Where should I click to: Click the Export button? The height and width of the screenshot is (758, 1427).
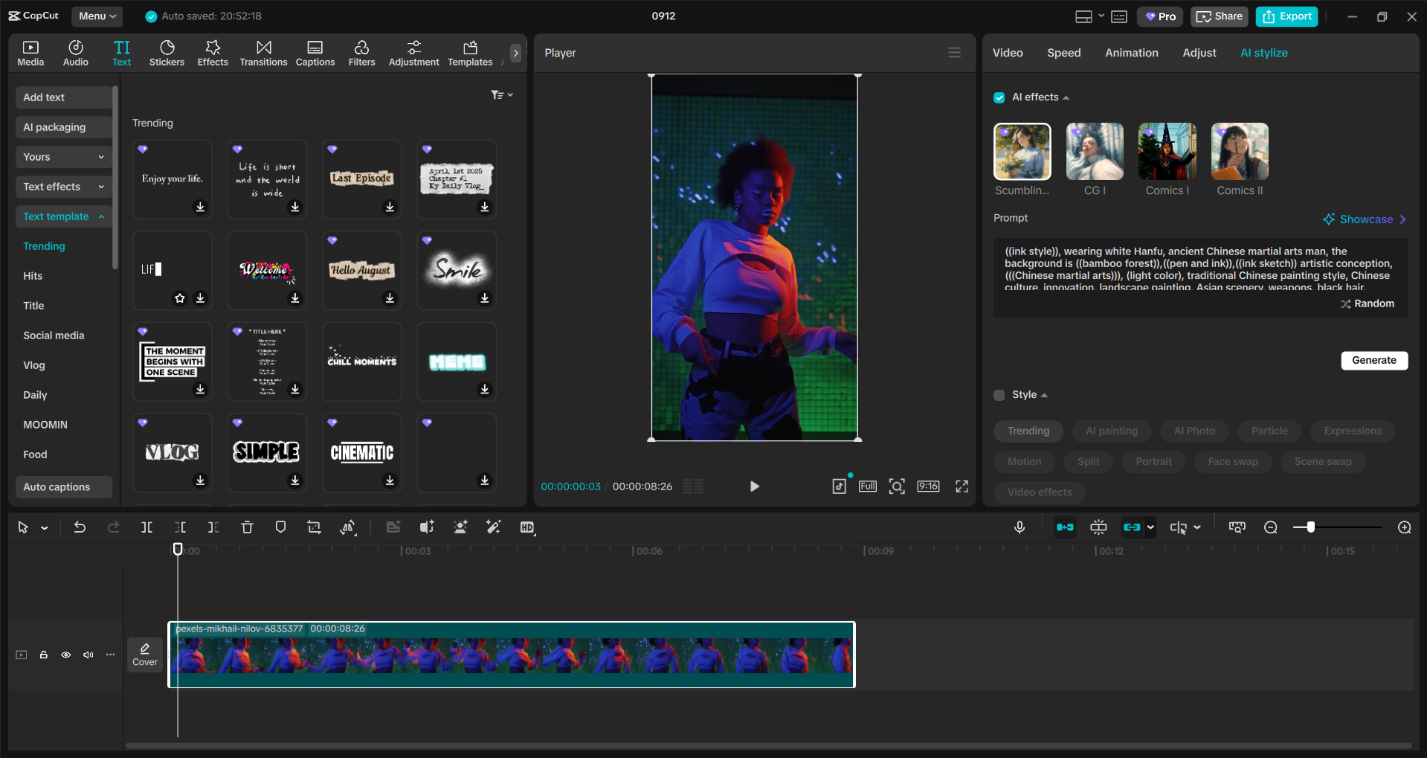coord(1287,16)
